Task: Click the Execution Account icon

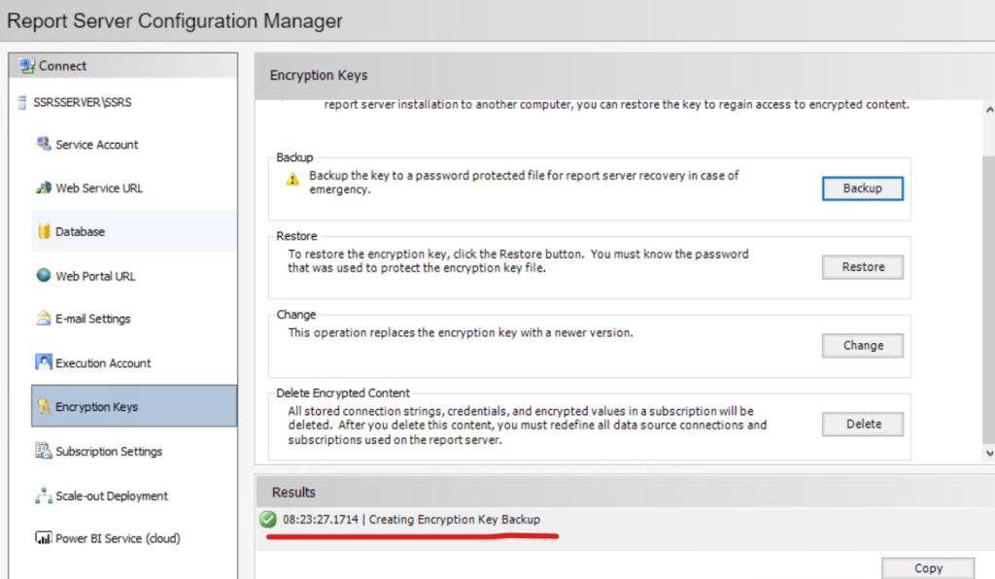Action: tap(43, 362)
